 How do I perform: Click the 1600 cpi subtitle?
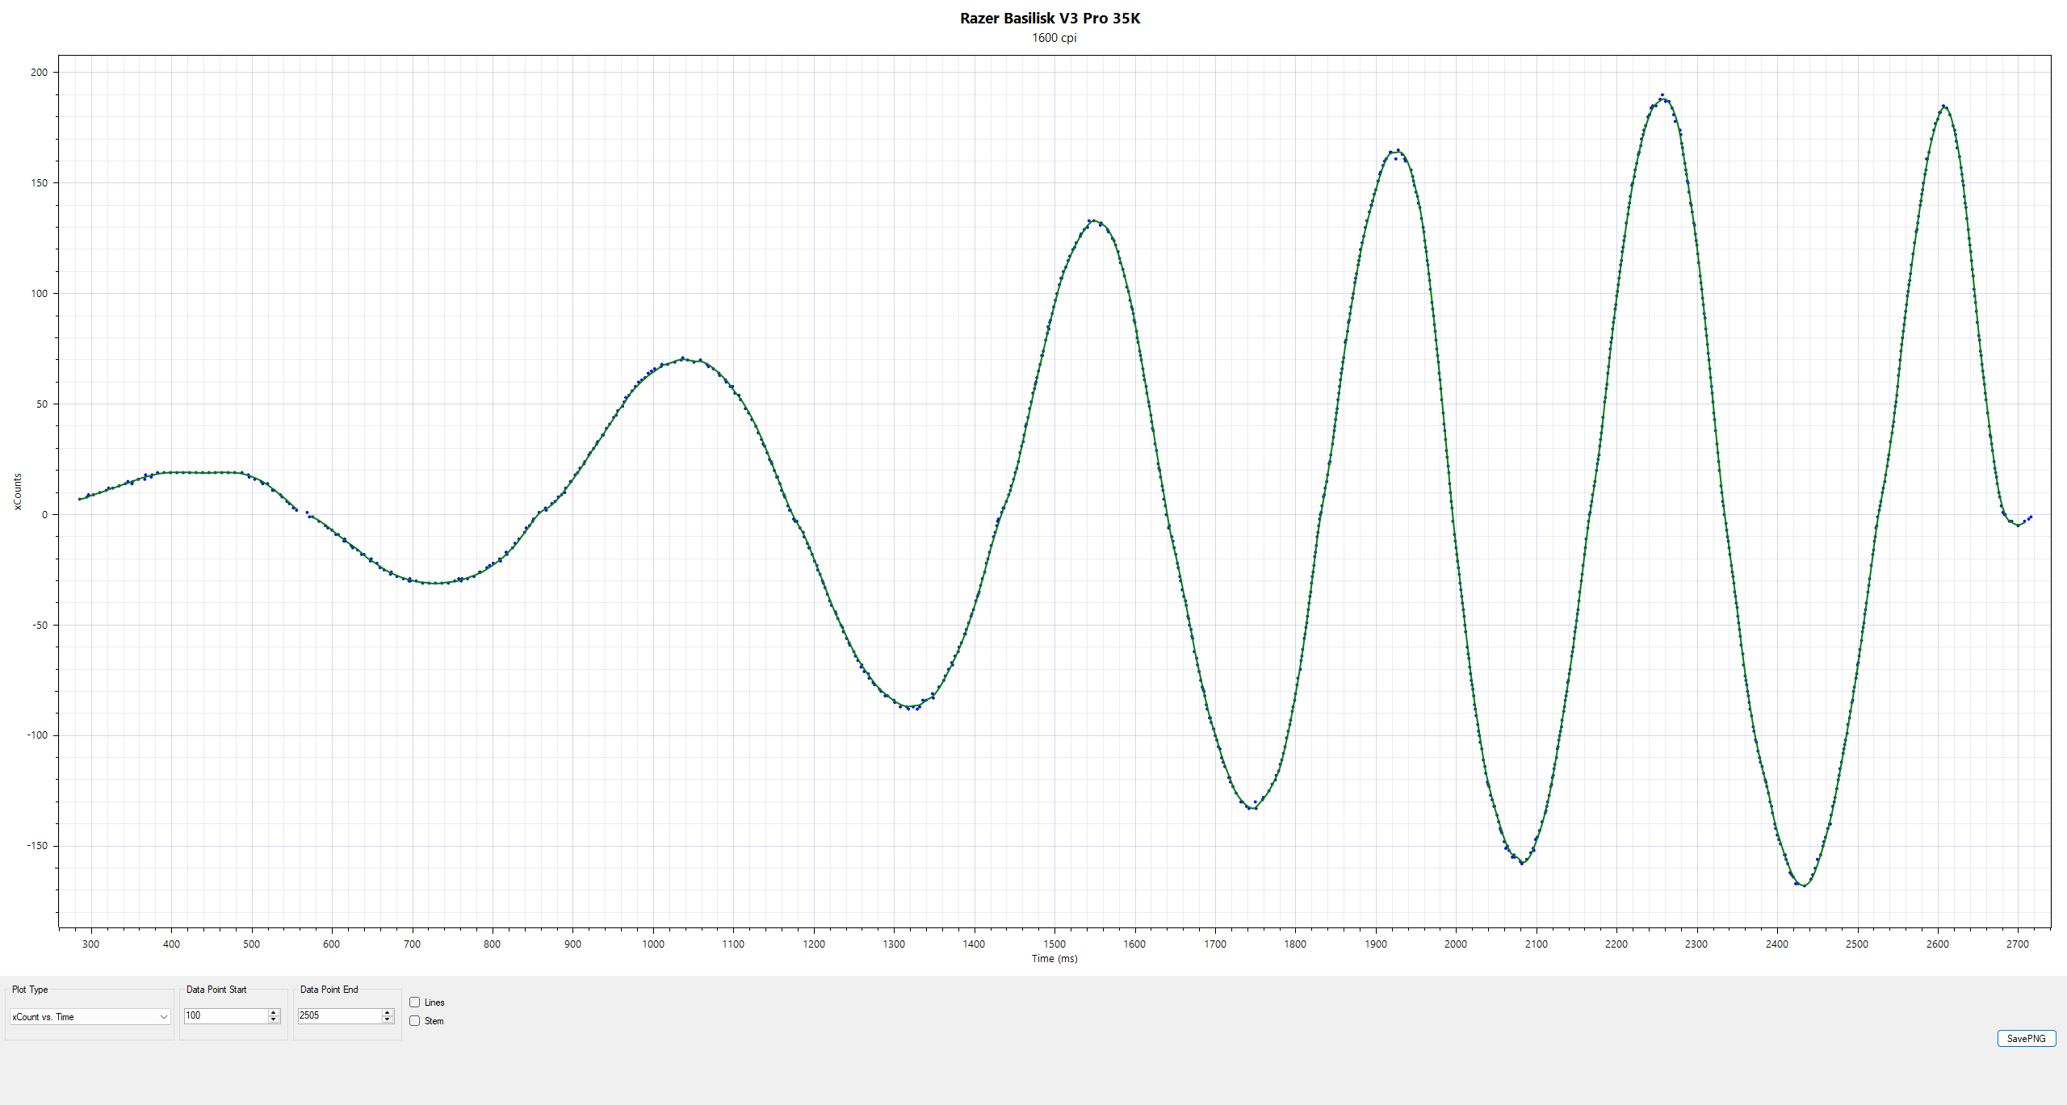coord(1054,38)
